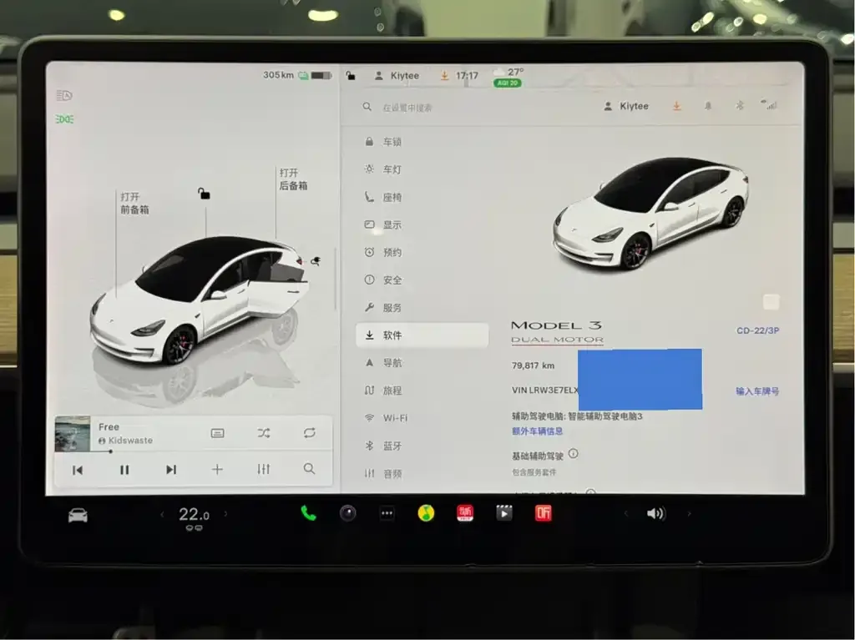This screenshot has height=640, width=855.
Task: Open the 额外车辆信息 link
Action: tap(537, 431)
